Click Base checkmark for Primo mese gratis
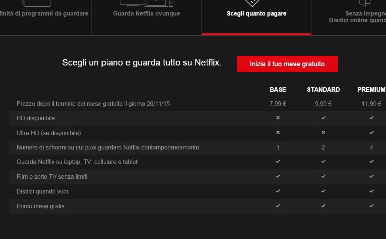386x239 pixels. (278, 206)
